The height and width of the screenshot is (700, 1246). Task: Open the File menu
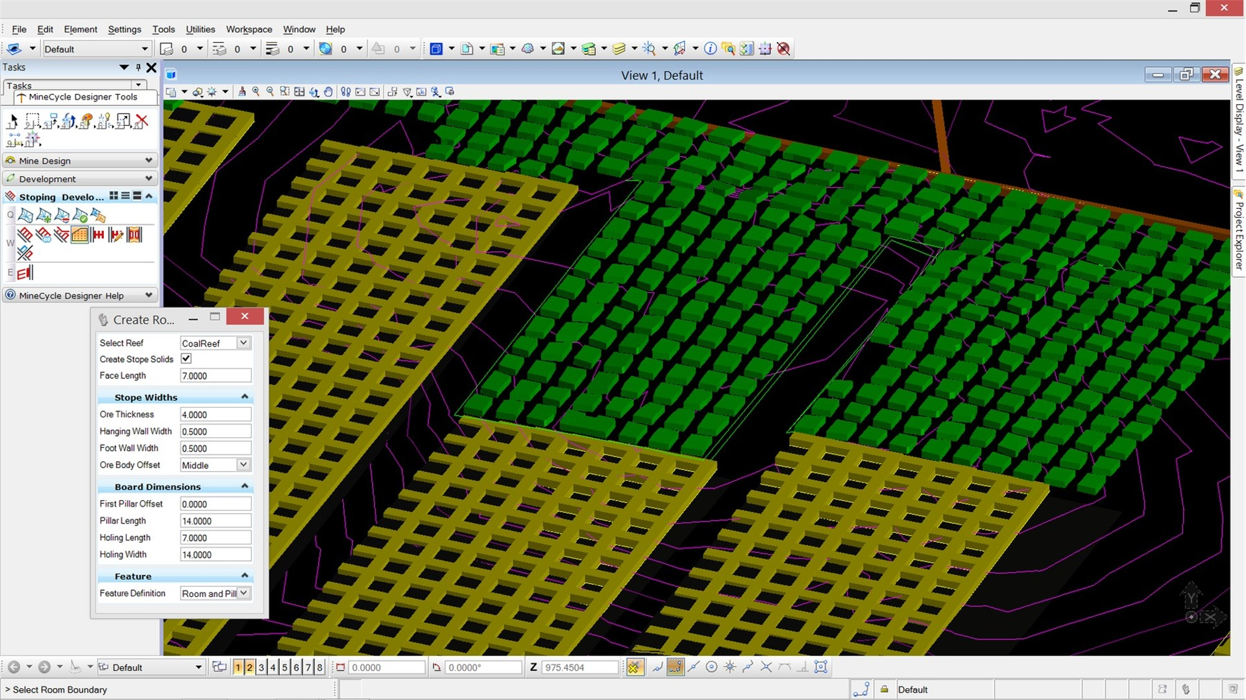tap(19, 29)
